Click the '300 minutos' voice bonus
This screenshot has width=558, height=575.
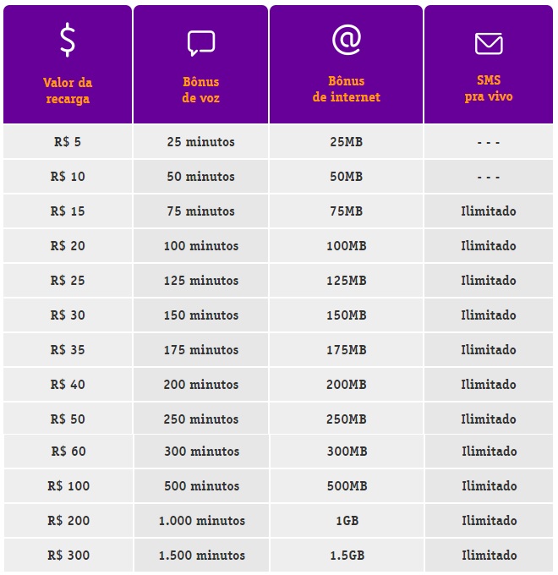201,452
